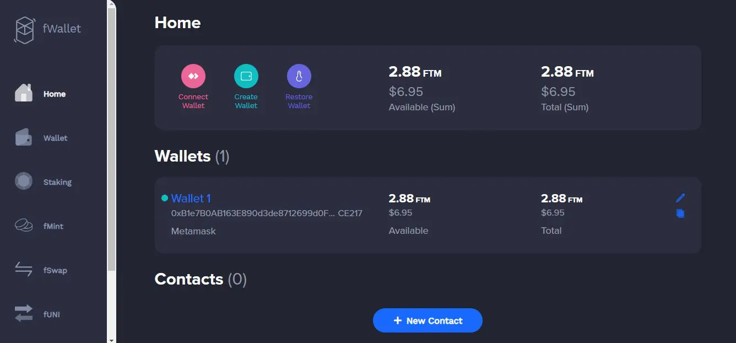Edit Wallet 1 name with pencil icon
This screenshot has width=736, height=343.
click(680, 197)
